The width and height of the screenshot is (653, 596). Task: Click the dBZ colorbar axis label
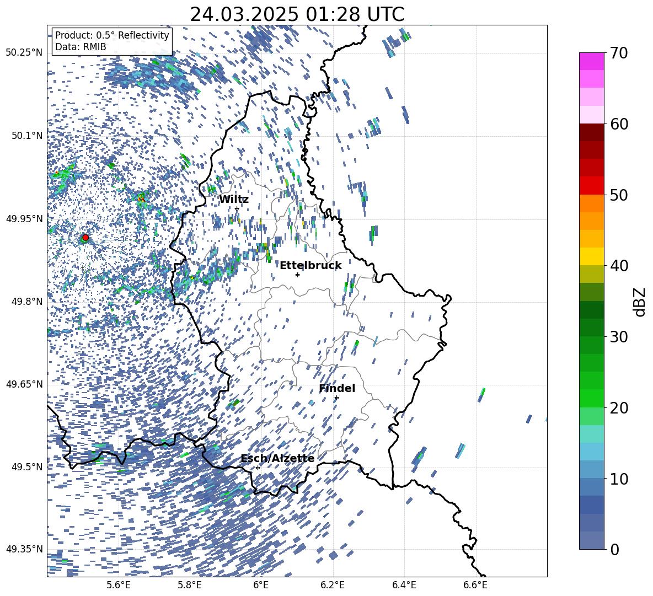[x=639, y=302]
